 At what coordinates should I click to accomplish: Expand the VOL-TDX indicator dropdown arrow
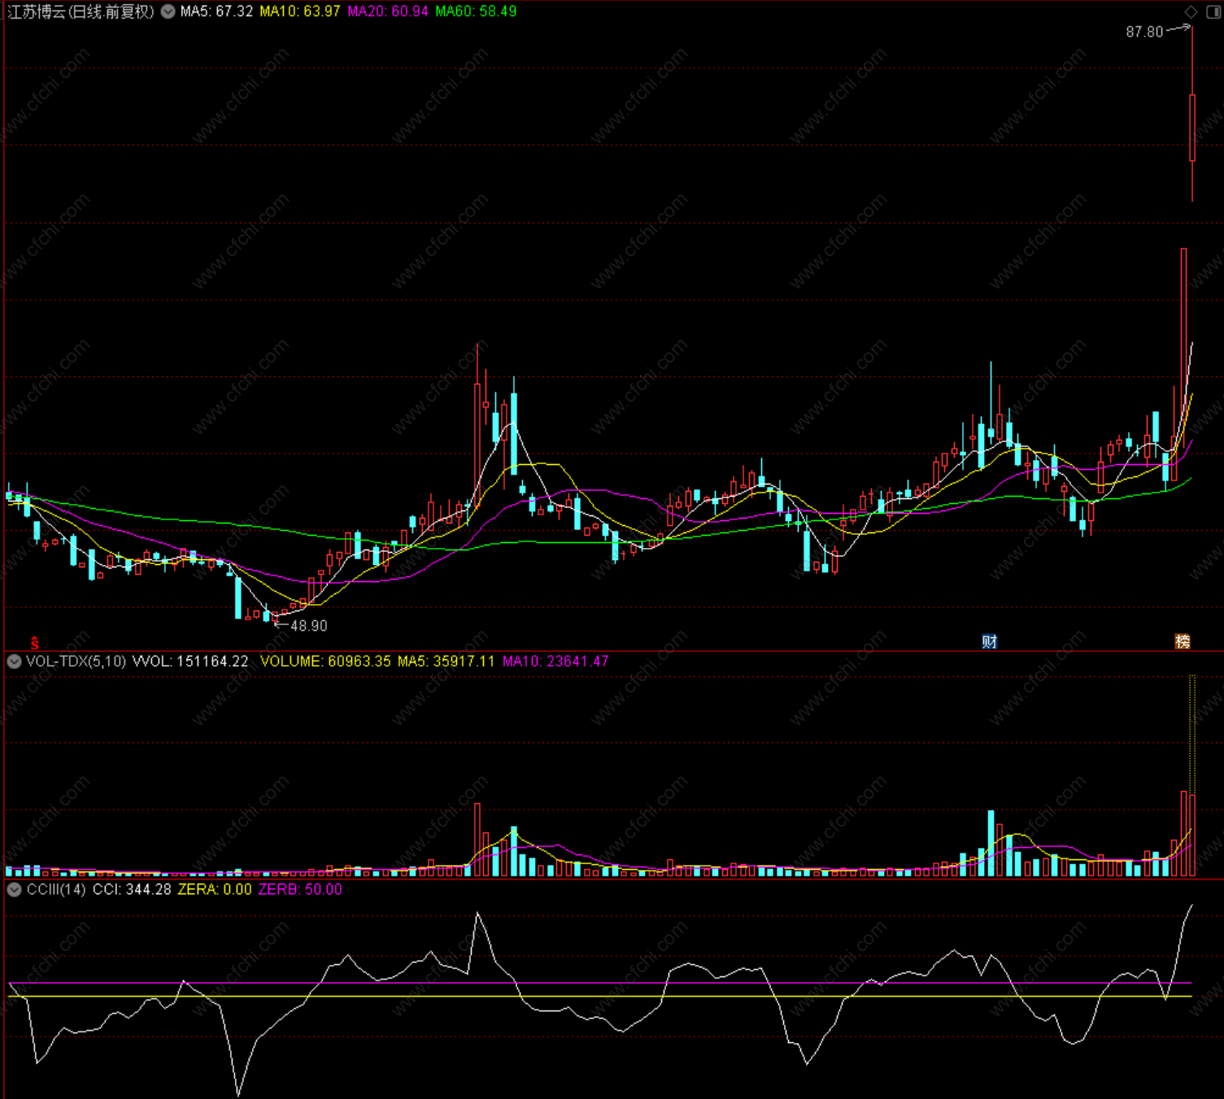14,662
